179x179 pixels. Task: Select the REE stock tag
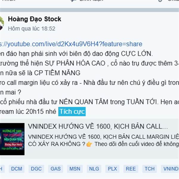[x=131, y=169]
